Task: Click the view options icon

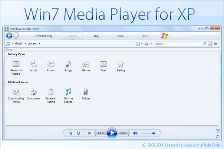Action: 146,44
